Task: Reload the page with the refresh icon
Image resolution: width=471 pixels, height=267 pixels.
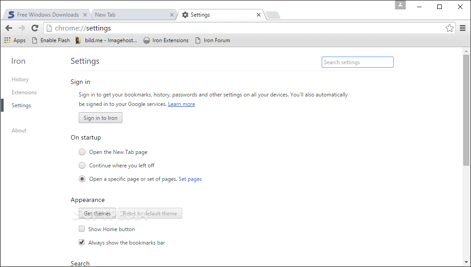Action: pyautogui.click(x=35, y=28)
